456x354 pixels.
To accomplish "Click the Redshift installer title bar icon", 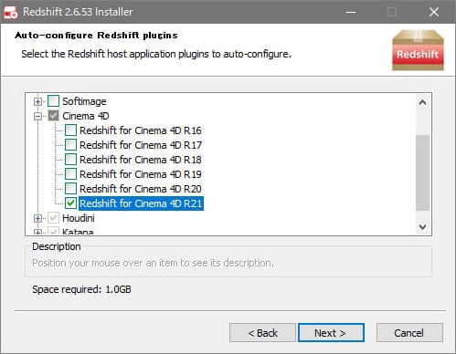I will pyautogui.click(x=11, y=12).
